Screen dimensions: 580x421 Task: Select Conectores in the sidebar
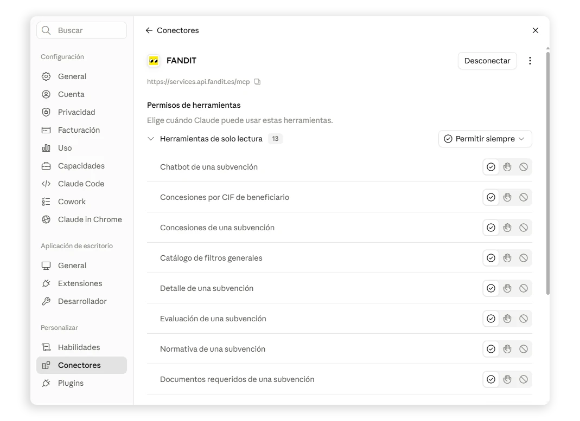(x=81, y=365)
